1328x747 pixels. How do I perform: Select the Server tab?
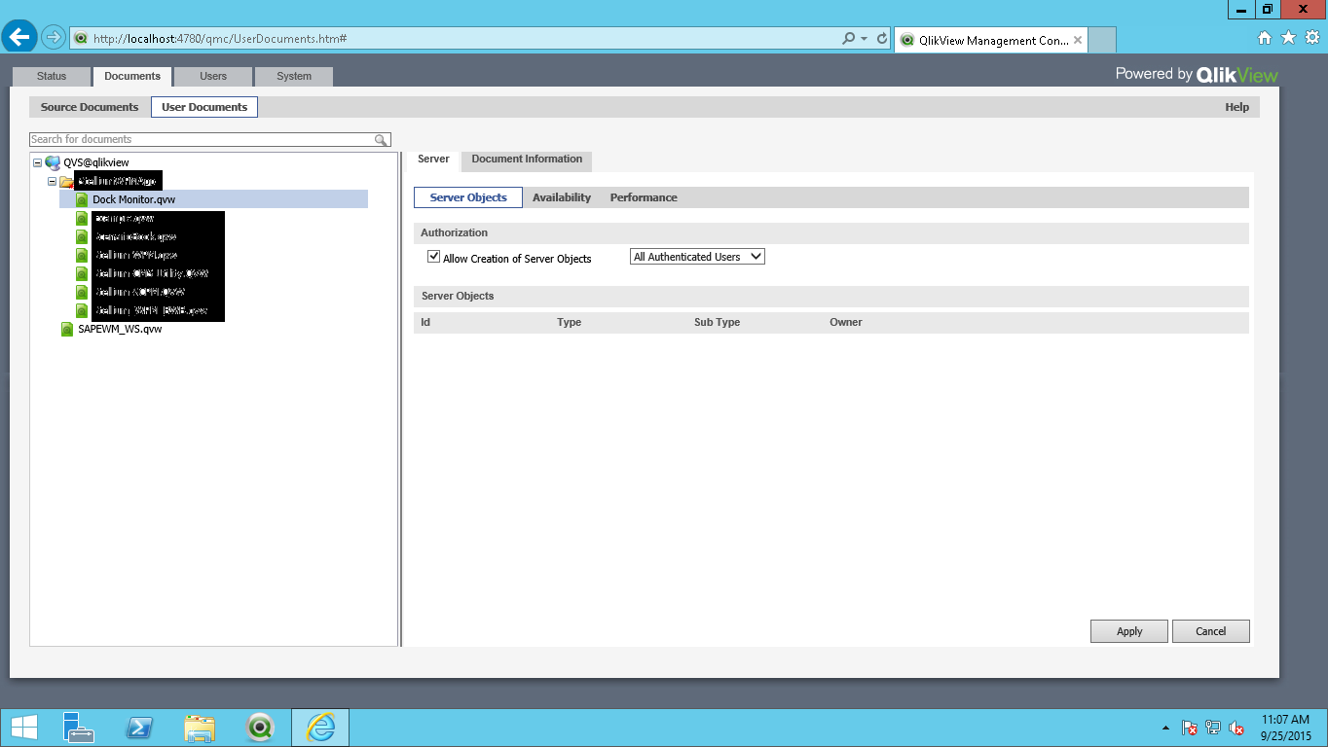click(x=433, y=159)
